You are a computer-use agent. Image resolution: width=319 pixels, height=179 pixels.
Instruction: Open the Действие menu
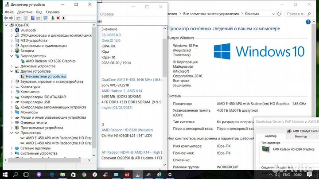point(24,12)
